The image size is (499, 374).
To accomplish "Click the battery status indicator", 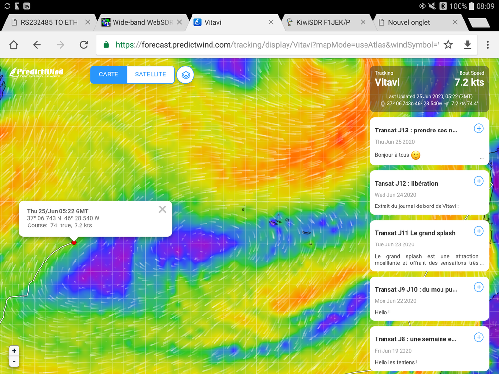I will [x=471, y=6].
